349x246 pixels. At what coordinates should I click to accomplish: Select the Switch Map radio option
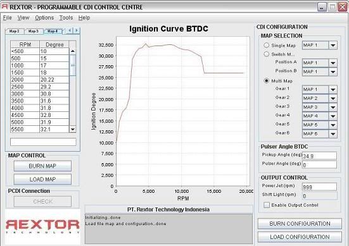tap(267, 54)
